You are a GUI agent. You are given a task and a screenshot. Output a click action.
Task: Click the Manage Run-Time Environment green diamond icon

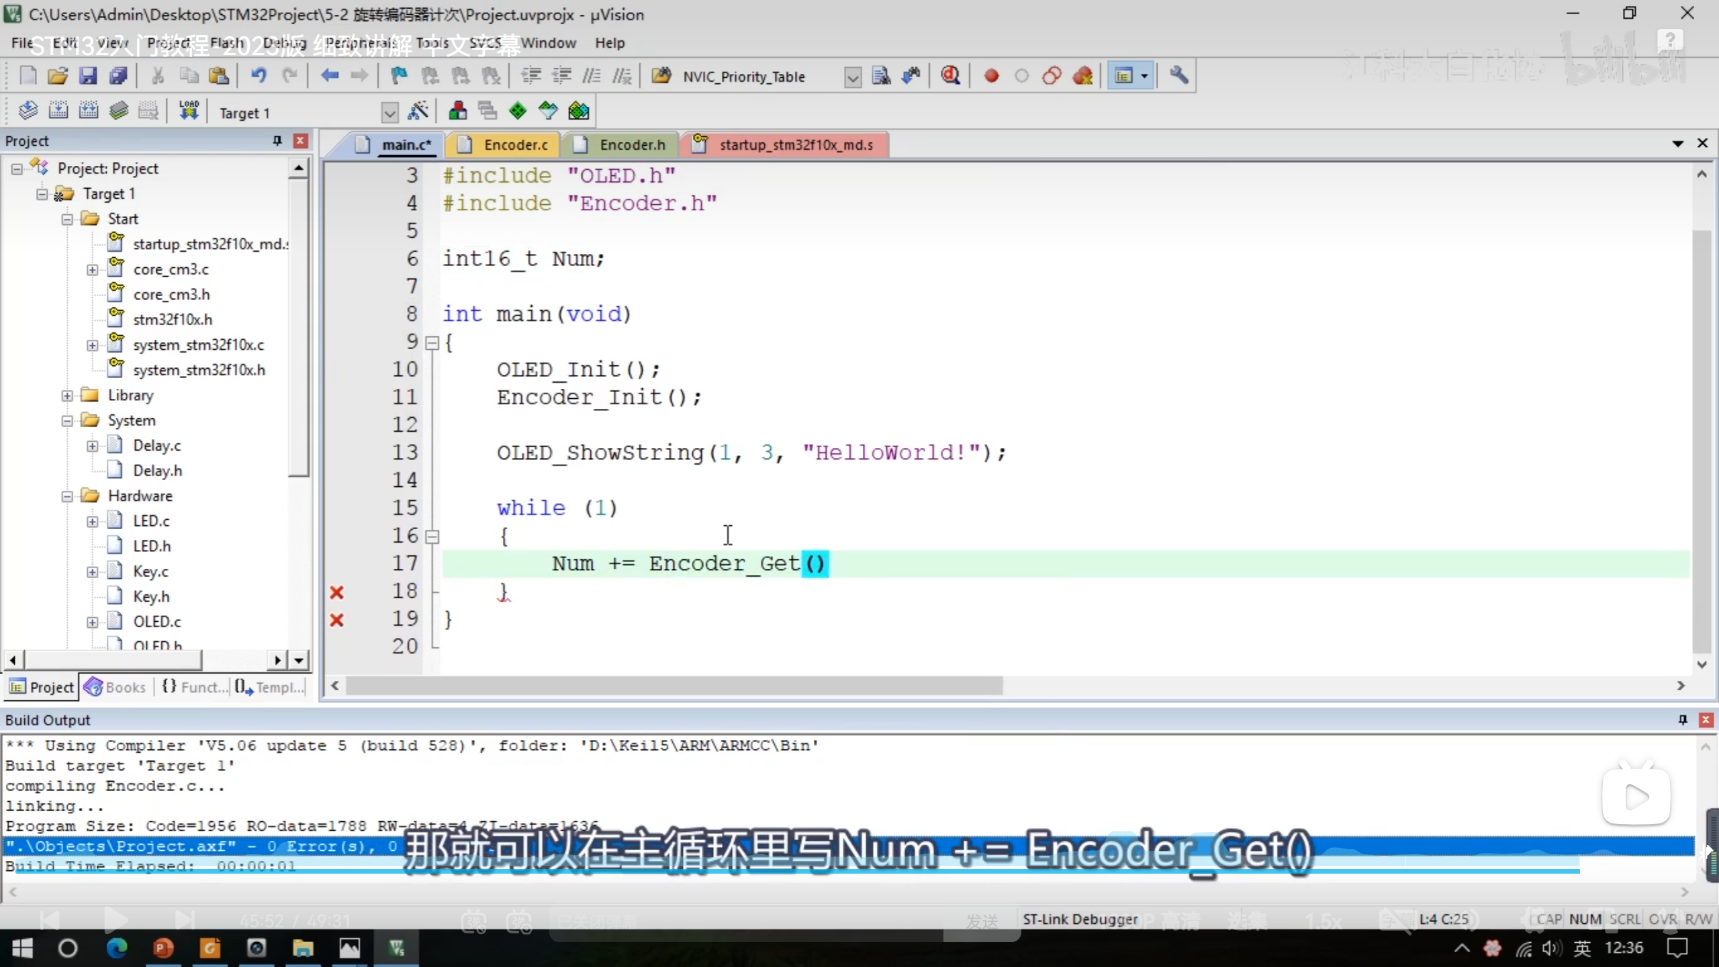518,111
